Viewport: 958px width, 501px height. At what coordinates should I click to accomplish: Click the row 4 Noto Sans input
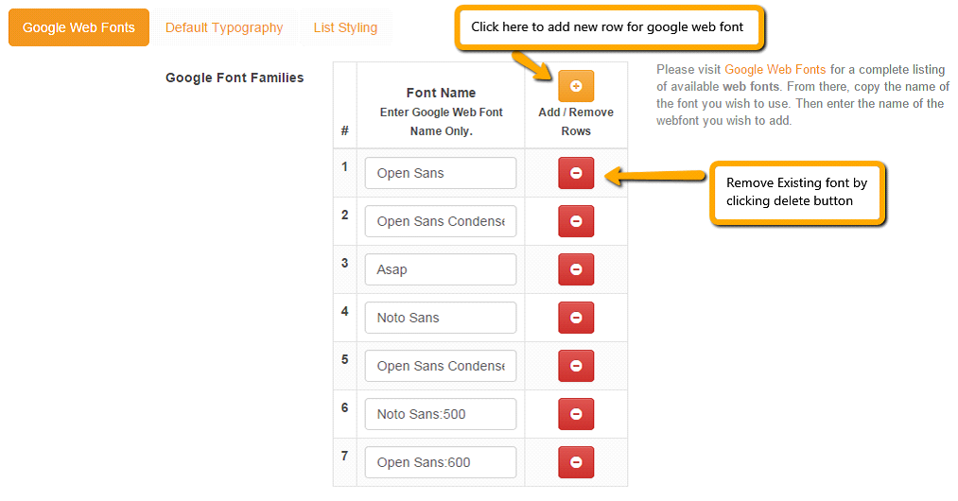[x=441, y=318]
